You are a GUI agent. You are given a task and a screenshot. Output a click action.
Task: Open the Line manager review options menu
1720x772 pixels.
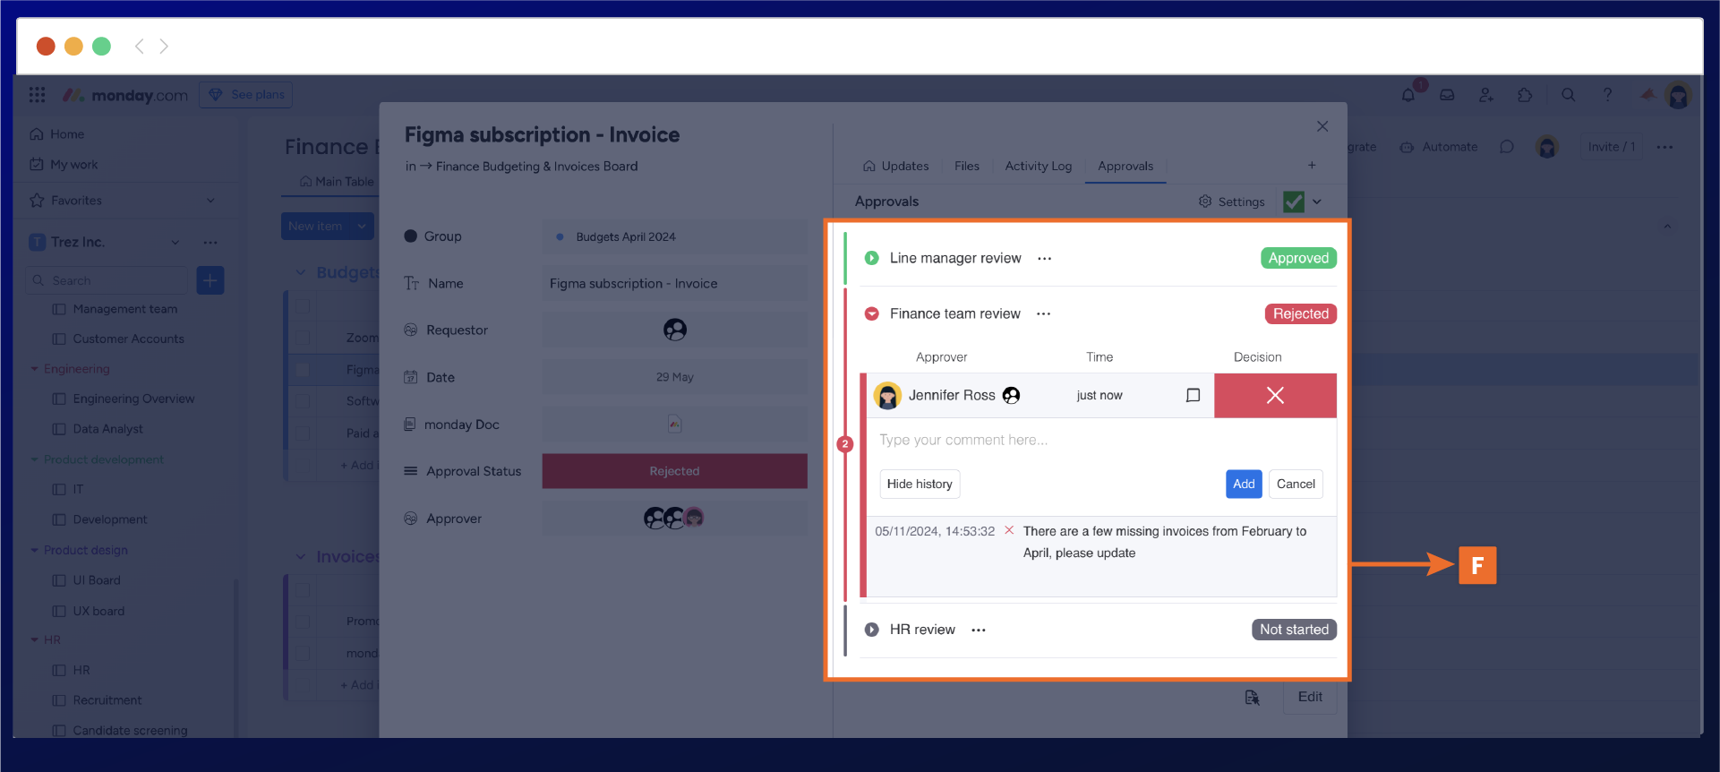(1044, 259)
